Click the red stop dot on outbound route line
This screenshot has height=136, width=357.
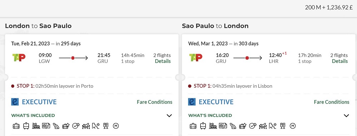[73, 58]
